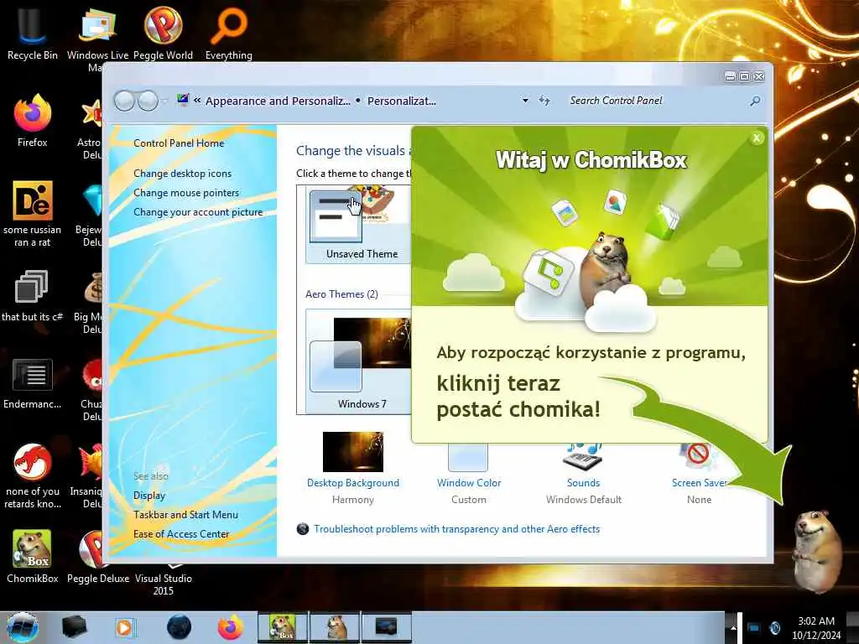Open the Endermanc... desktop icon
Image resolution: width=859 pixels, height=644 pixels.
(x=33, y=383)
